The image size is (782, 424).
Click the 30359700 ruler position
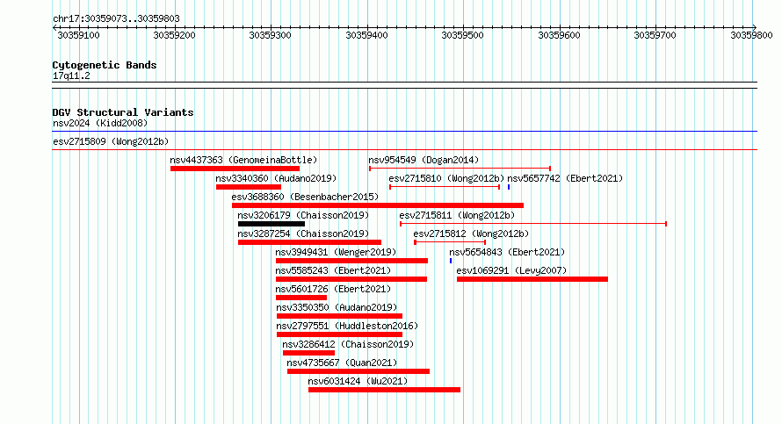(x=655, y=35)
